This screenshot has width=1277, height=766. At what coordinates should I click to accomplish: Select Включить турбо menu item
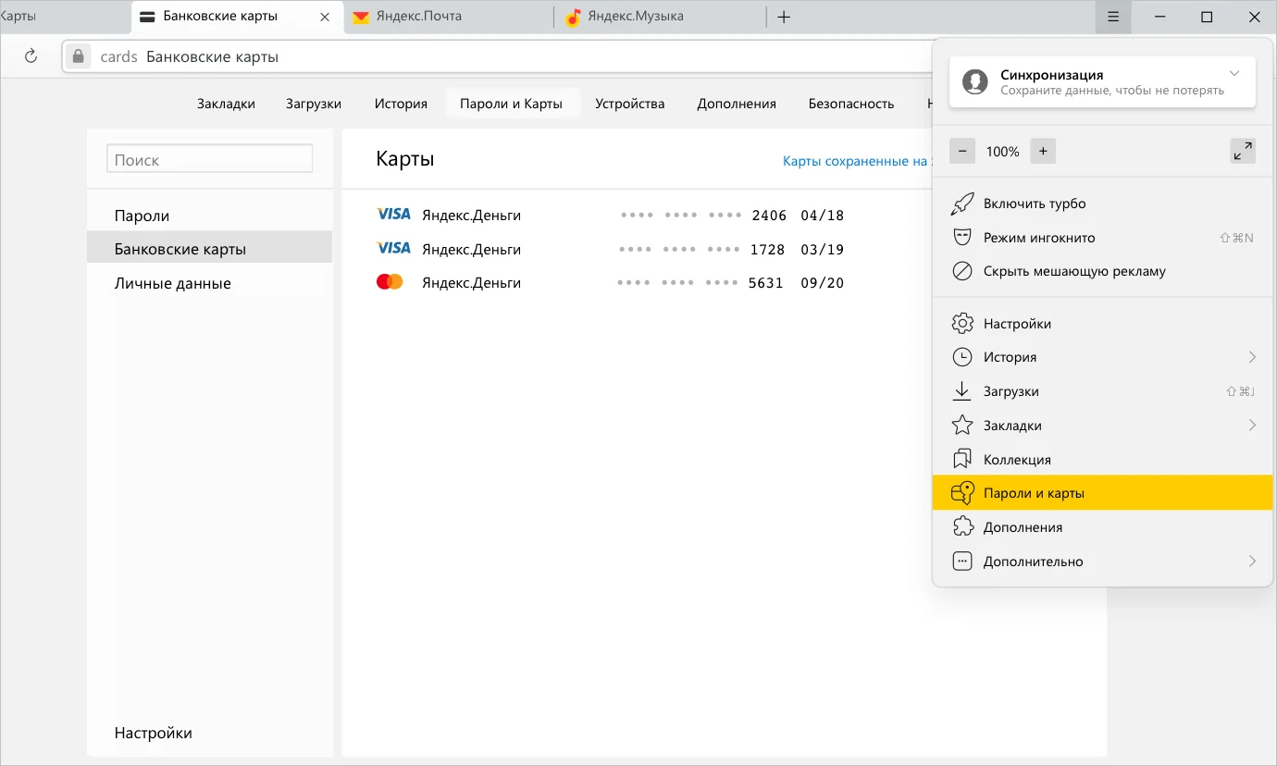(1103, 204)
